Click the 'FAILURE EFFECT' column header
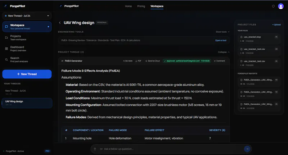This screenshot has width=288, height=155. click(x=154, y=130)
